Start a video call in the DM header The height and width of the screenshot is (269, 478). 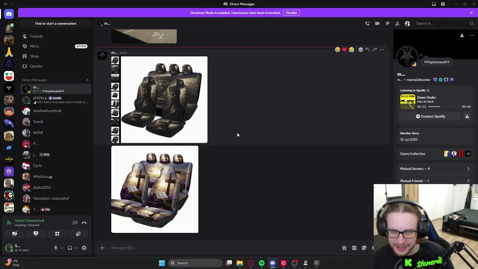pos(377,24)
